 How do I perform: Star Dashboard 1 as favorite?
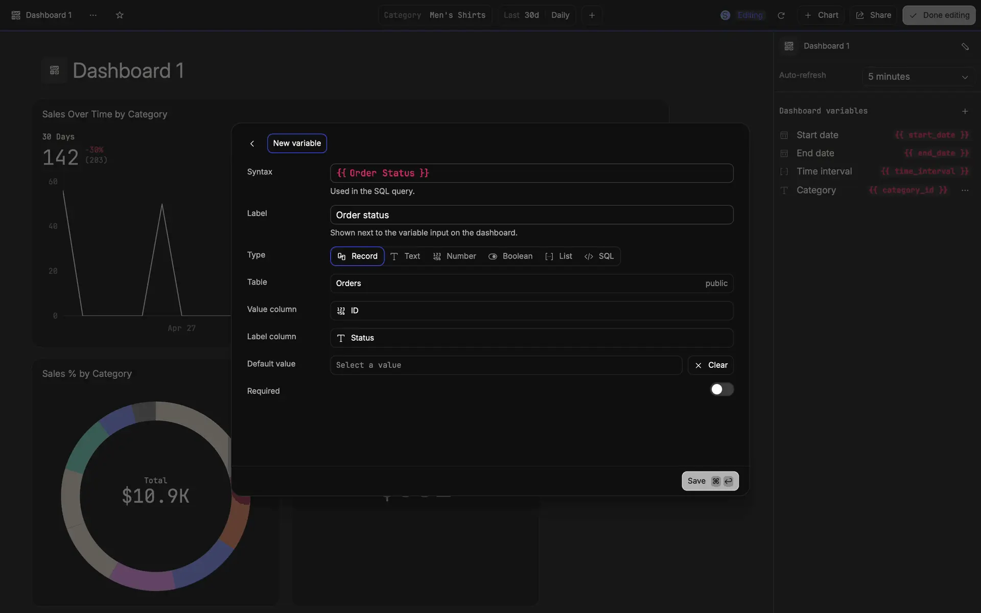(120, 15)
